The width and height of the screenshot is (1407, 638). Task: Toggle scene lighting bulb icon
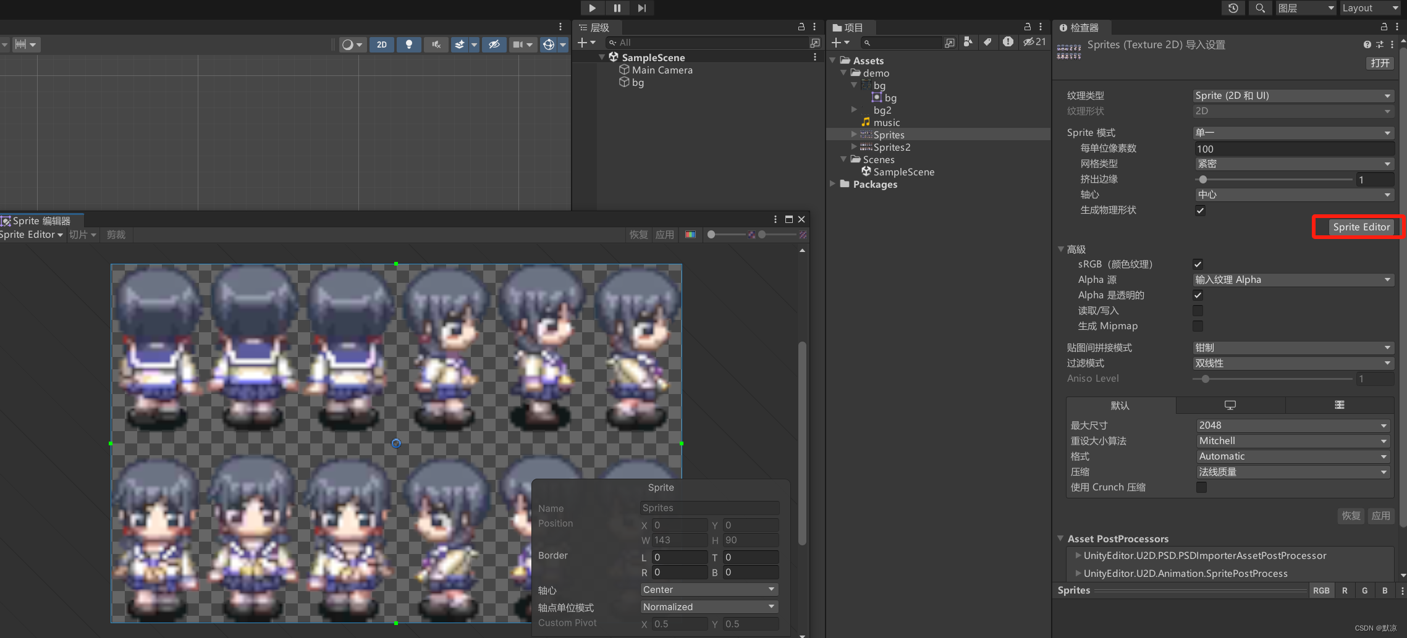point(408,44)
